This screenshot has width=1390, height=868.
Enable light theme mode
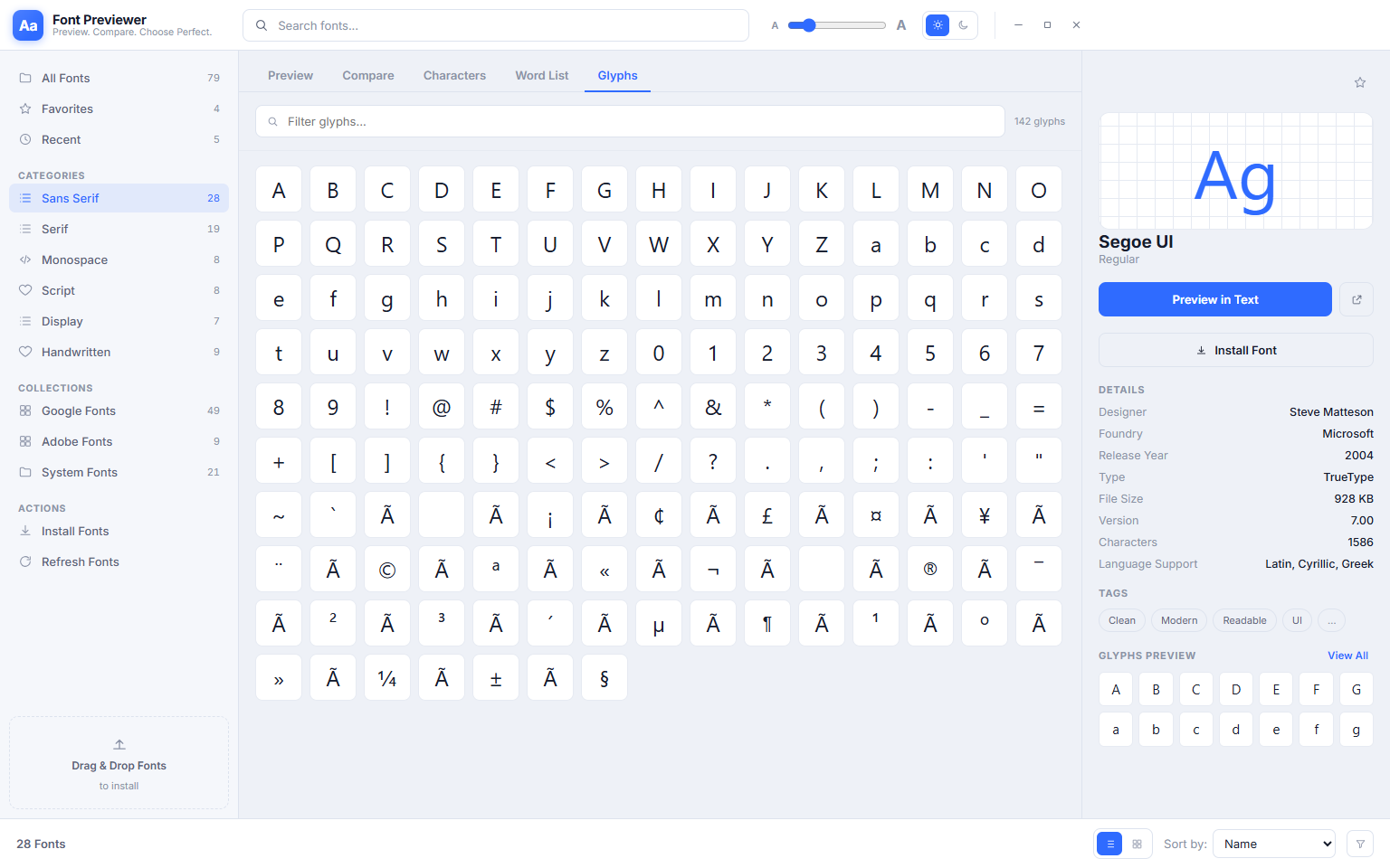pos(938,25)
